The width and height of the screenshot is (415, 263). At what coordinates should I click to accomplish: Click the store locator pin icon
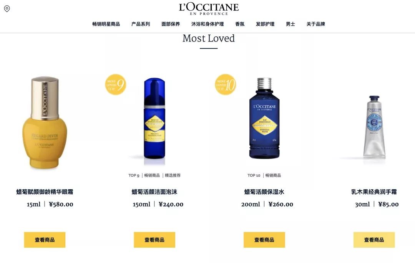click(7, 9)
